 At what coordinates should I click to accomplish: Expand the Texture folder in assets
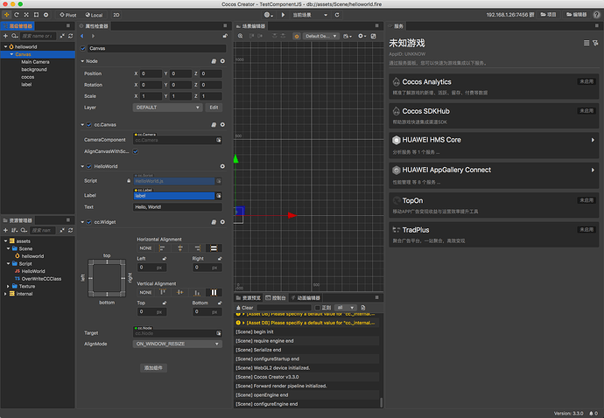coord(8,286)
